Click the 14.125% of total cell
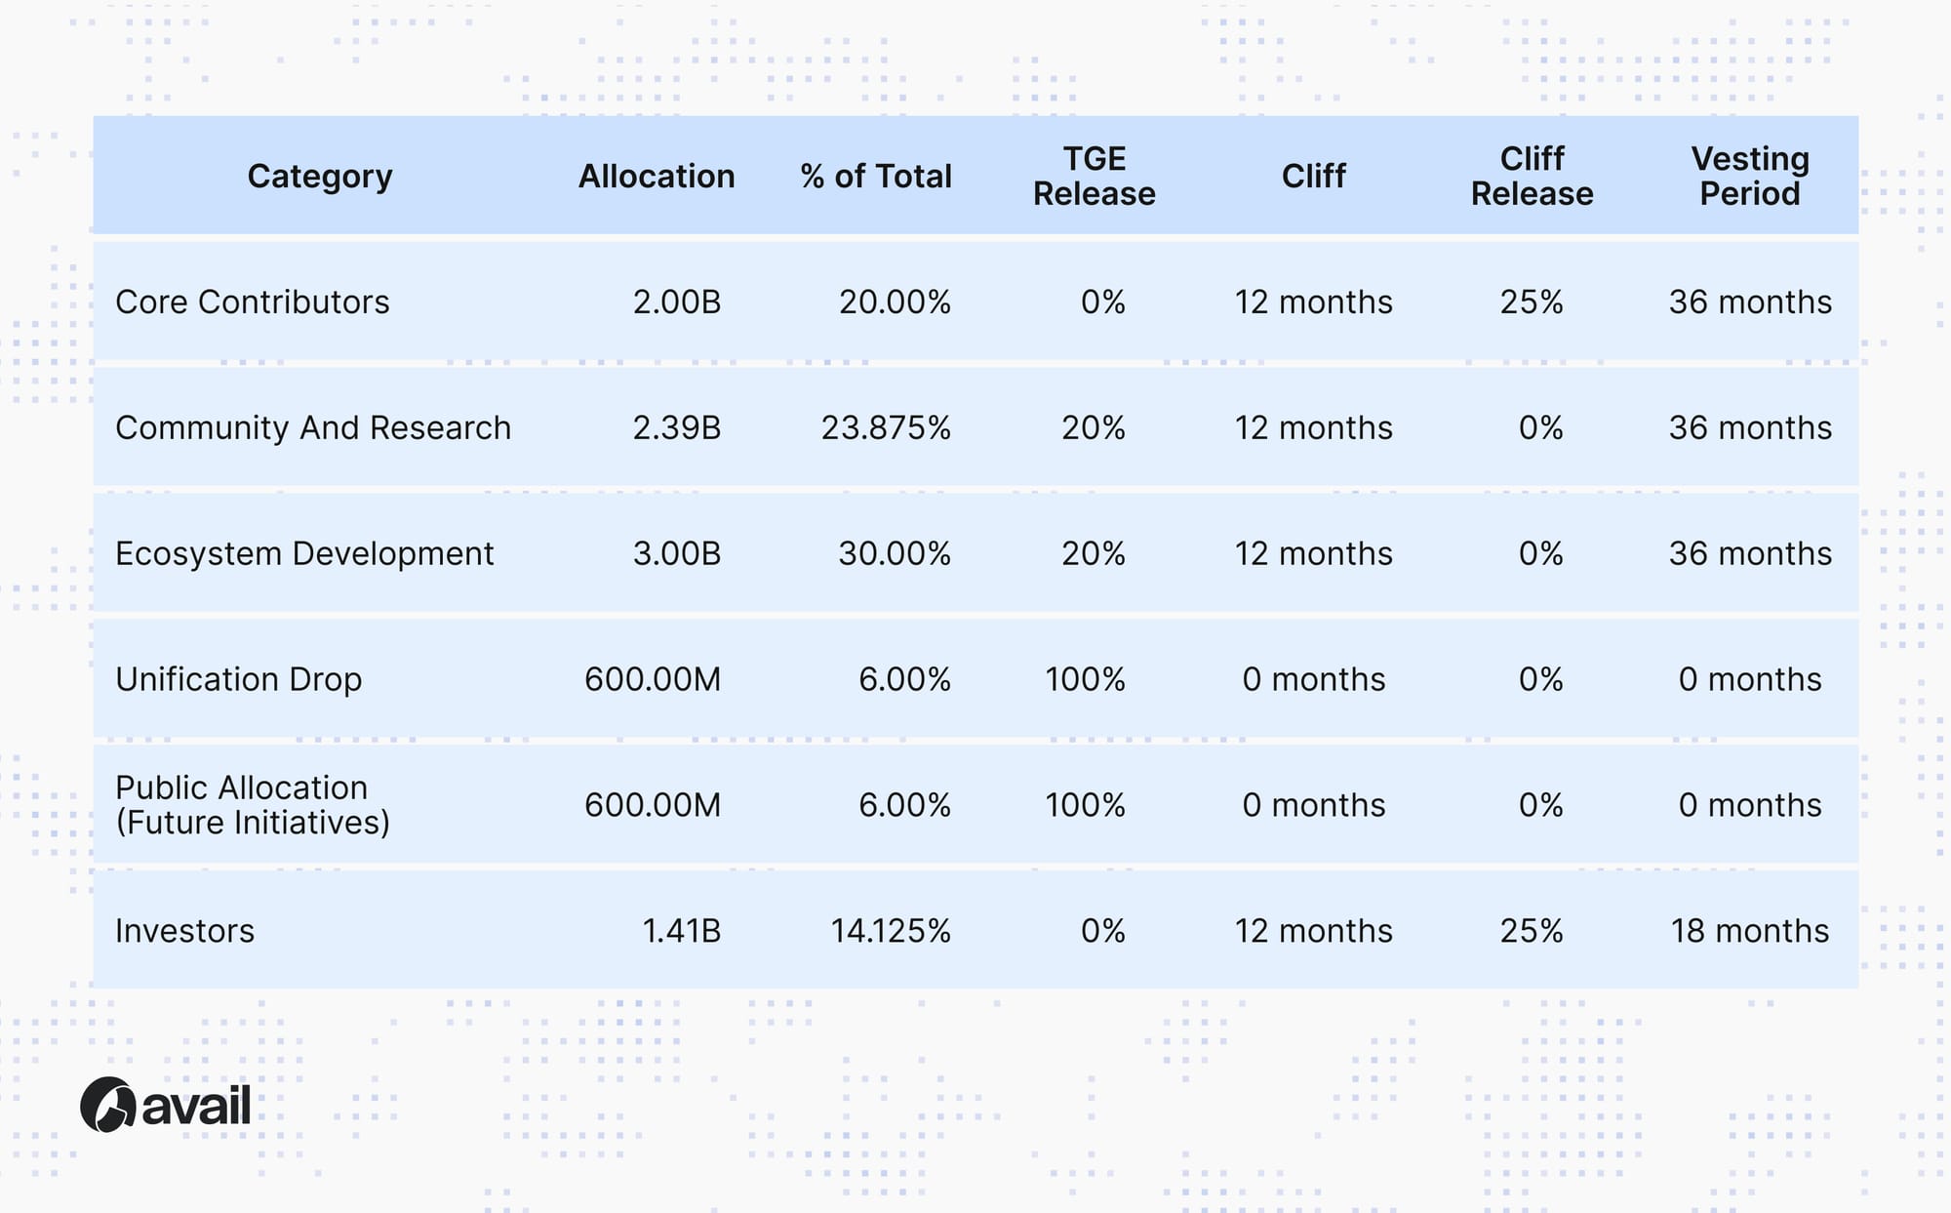Screen dimensions: 1951x1213 click(x=891, y=931)
